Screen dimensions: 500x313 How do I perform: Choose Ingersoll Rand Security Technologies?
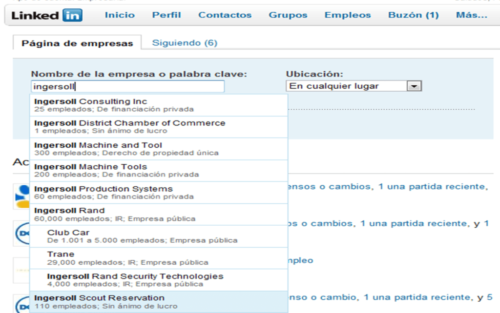pos(159,280)
